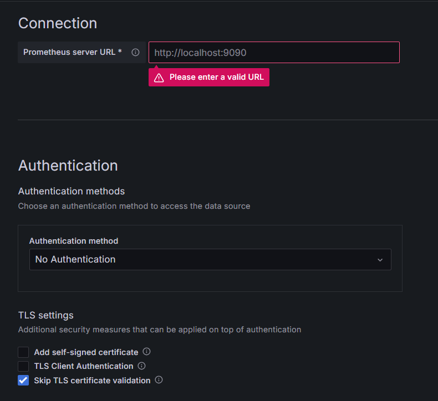Uncheck the Skip TLS certificate validation checkbox

click(23, 381)
